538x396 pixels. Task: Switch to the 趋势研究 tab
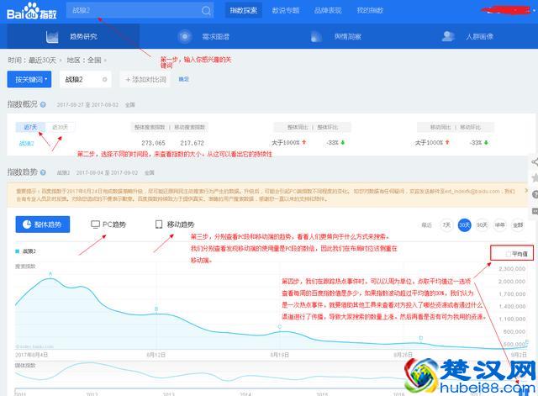(x=73, y=36)
